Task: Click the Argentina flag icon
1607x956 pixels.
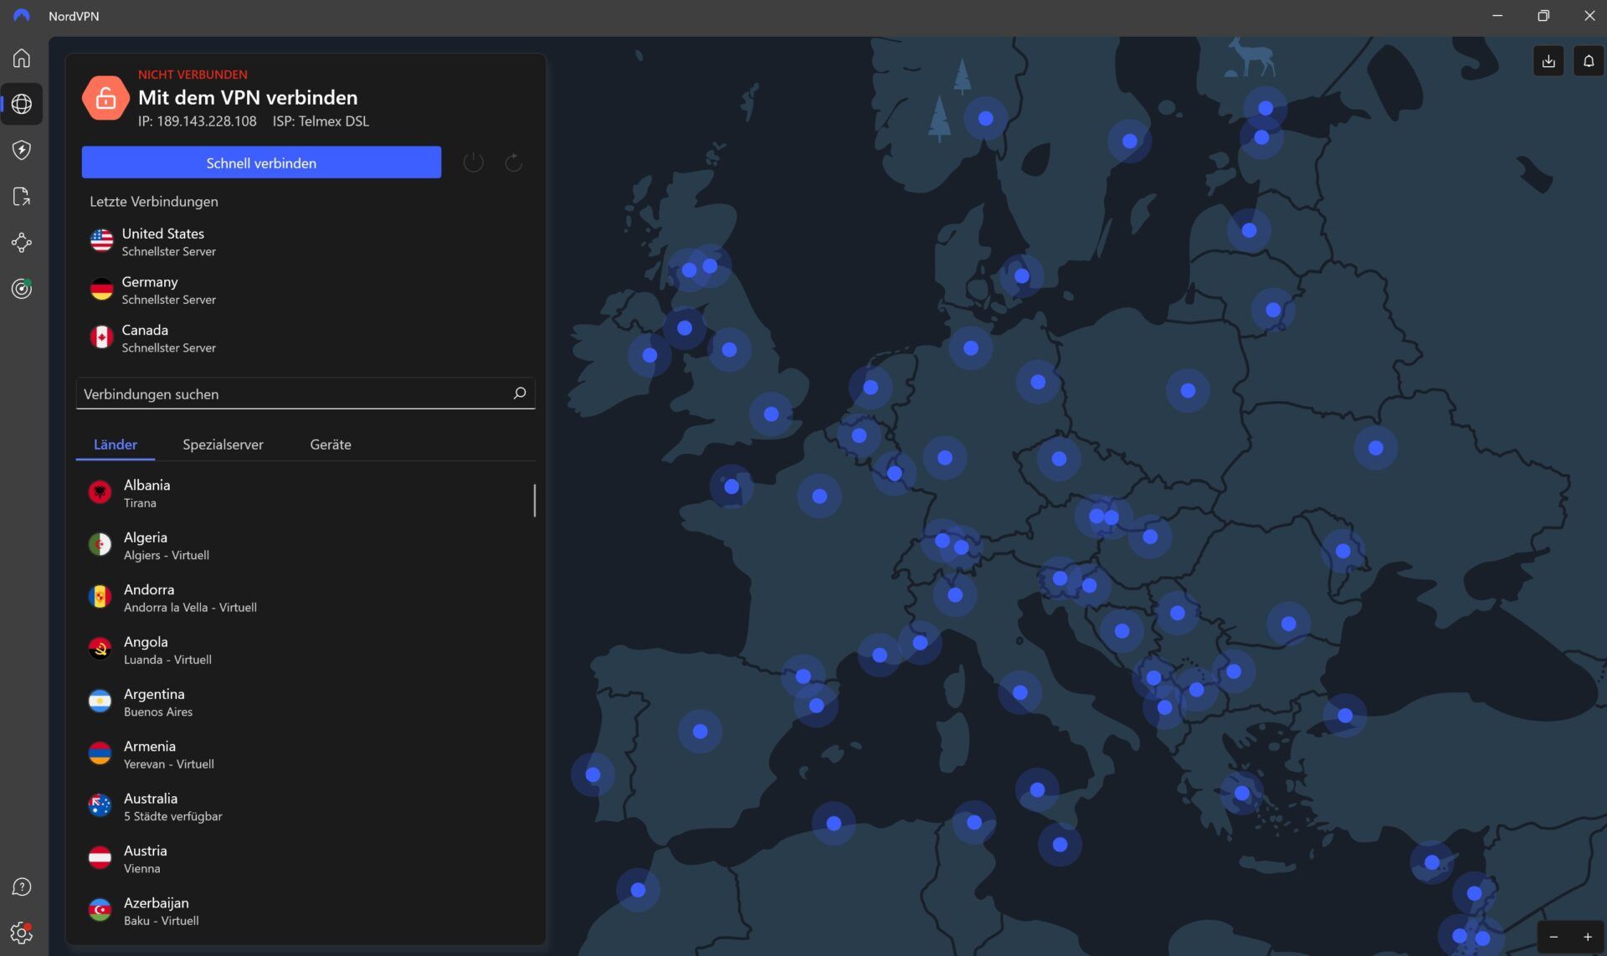Action: (100, 702)
